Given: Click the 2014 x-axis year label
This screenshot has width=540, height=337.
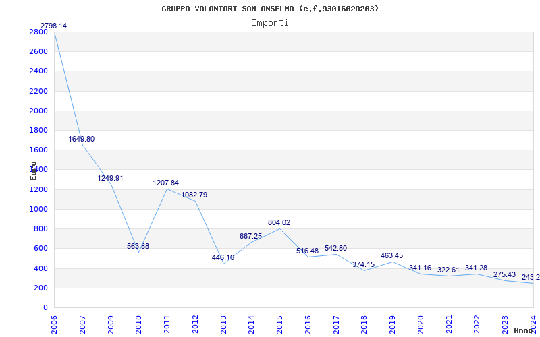Looking at the screenshot, I should coord(251,325).
